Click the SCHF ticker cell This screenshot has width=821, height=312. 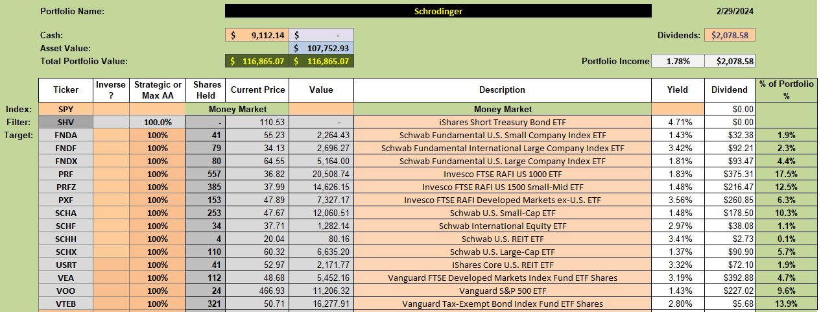pos(65,226)
